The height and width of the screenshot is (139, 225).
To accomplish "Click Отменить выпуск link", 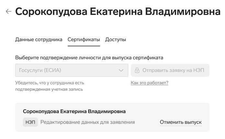I will click(181, 122).
